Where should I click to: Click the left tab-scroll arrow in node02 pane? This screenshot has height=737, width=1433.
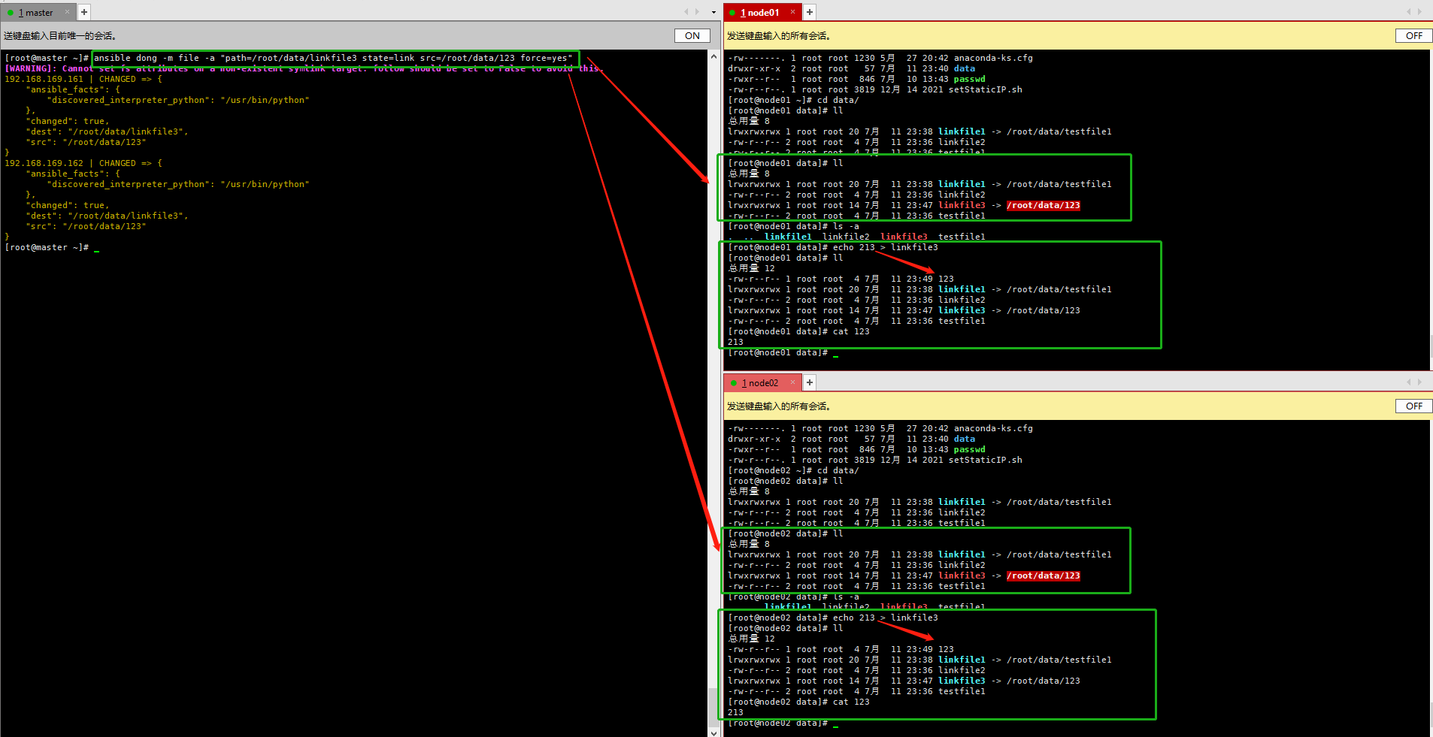pos(1409,382)
